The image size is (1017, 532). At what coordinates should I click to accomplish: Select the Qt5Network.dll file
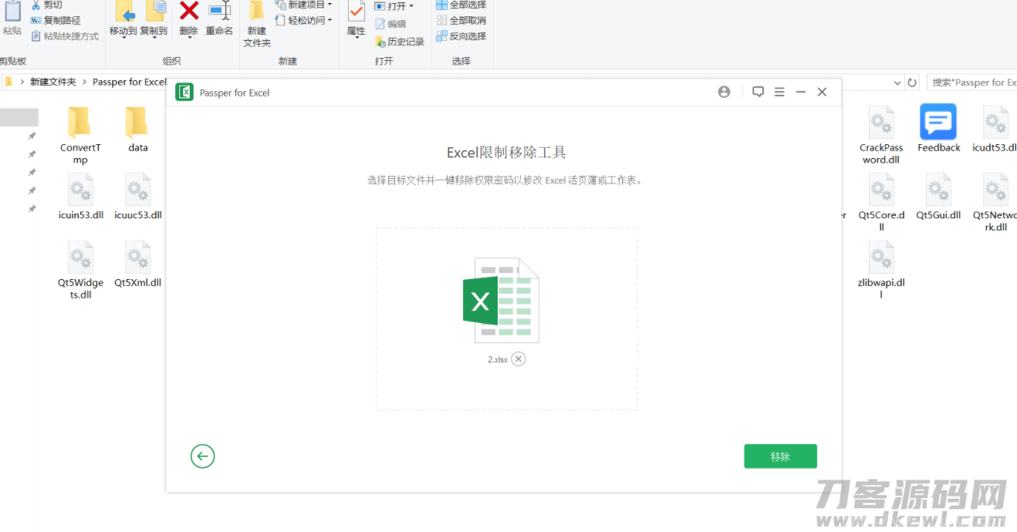point(995,203)
